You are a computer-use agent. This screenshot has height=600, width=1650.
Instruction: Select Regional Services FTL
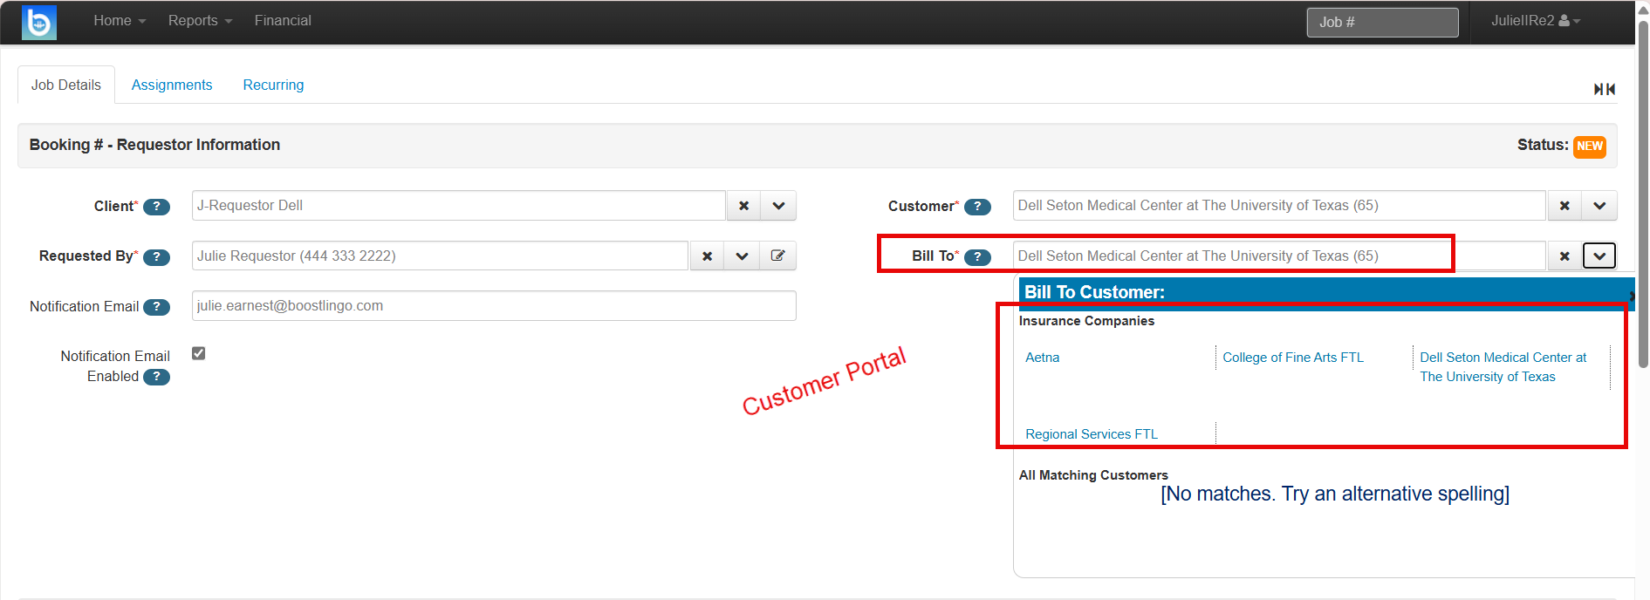(x=1092, y=434)
